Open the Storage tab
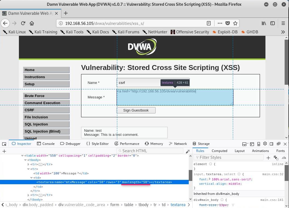289x208 pixels. click(x=201, y=144)
